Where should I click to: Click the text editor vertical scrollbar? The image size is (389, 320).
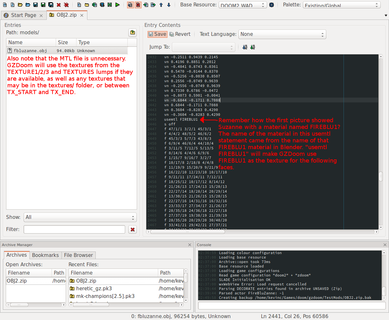pyautogui.click(x=381, y=141)
